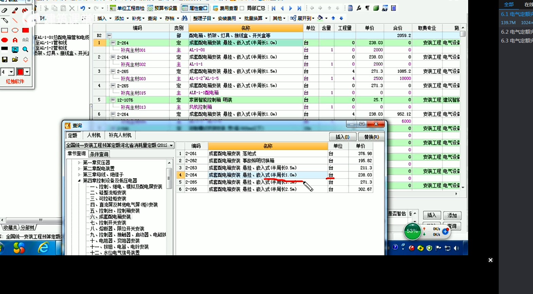
Task: Collapse row 5 item 12-1076 minus box
Action: point(113,100)
